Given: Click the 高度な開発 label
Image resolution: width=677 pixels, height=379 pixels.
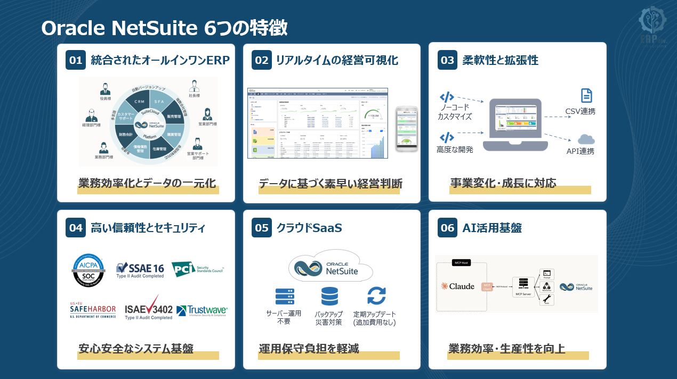Looking at the screenshot, I should pyautogui.click(x=455, y=150).
